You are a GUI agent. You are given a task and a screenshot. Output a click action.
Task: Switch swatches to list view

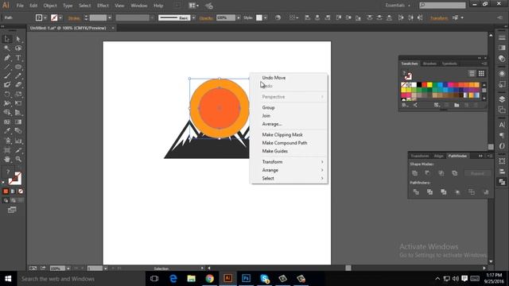pyautogui.click(x=472, y=74)
